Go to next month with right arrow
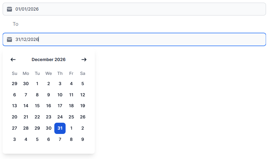 click(x=84, y=60)
